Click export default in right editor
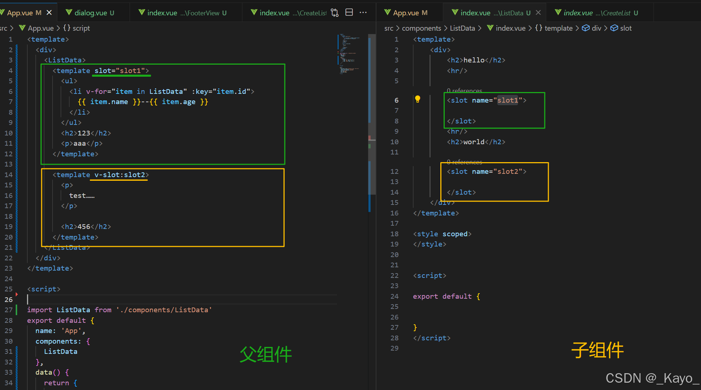The width and height of the screenshot is (701, 390). tap(442, 296)
